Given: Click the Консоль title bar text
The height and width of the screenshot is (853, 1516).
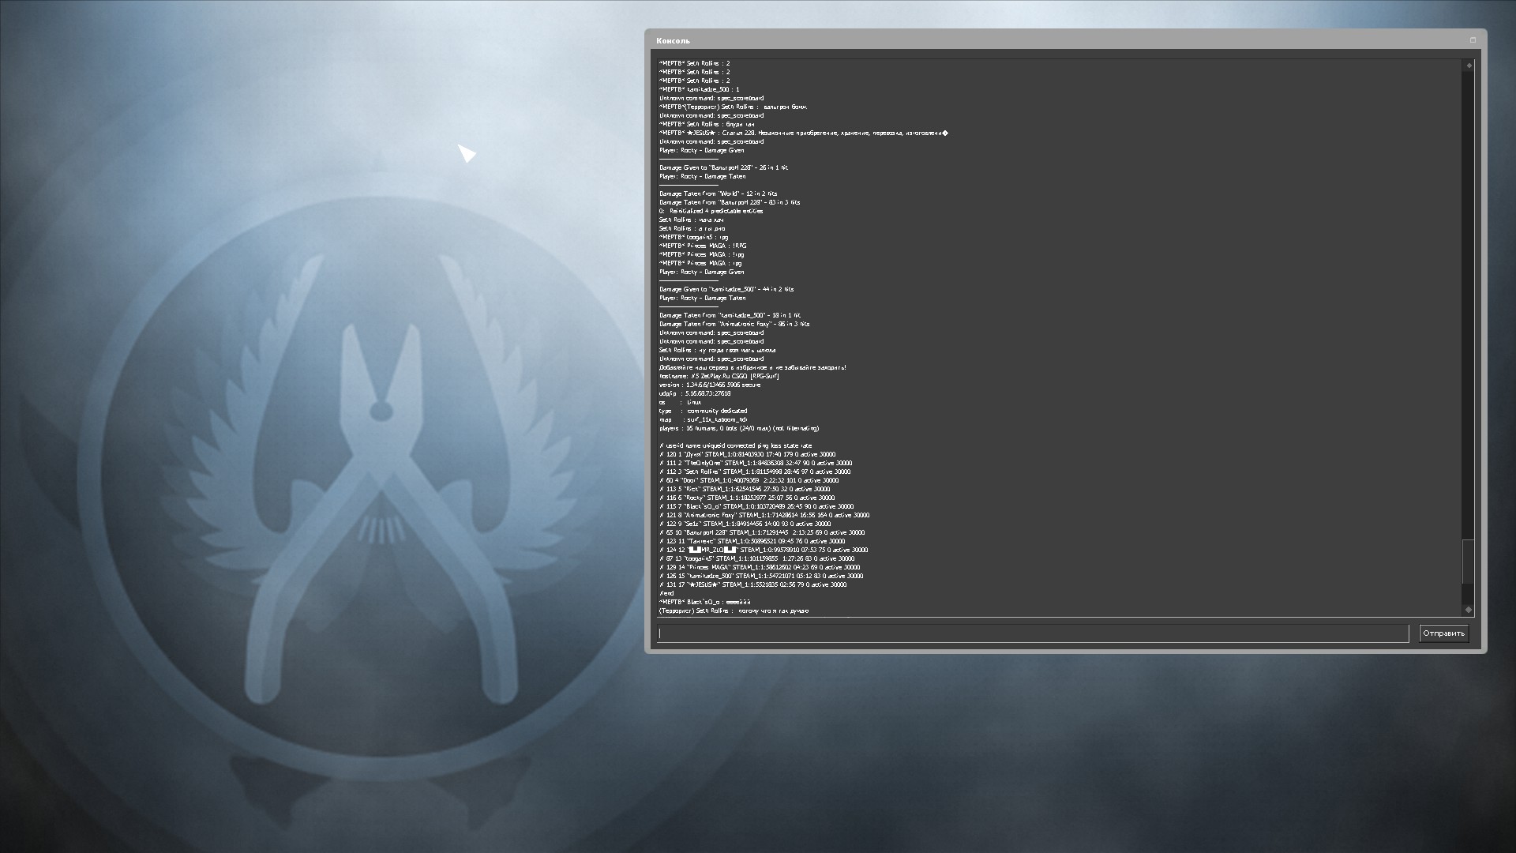Looking at the screenshot, I should [673, 40].
